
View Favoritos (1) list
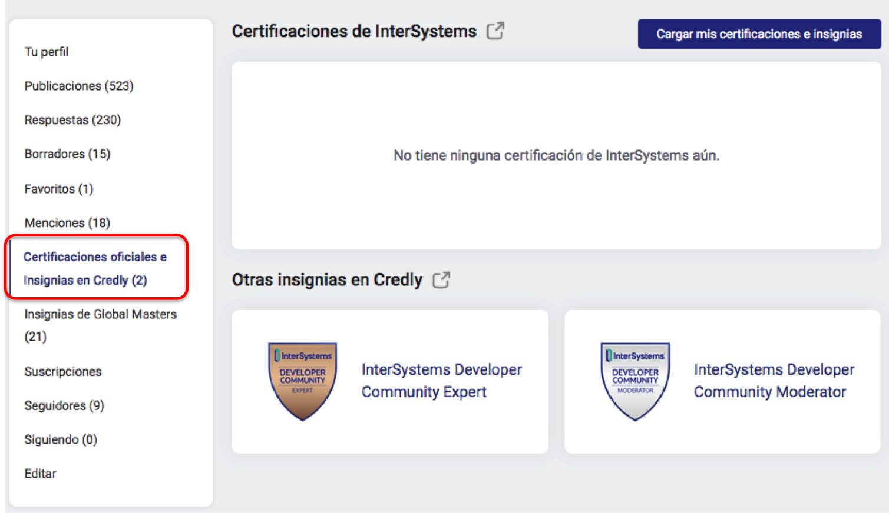coord(59,189)
